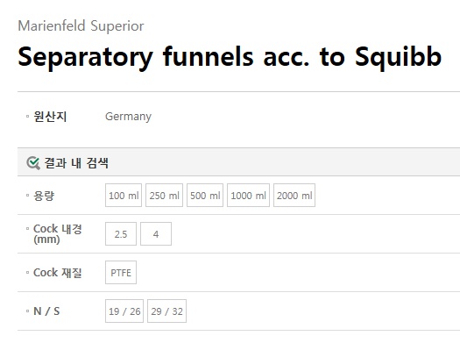Select the 250 ml capacity filter

click(x=165, y=196)
